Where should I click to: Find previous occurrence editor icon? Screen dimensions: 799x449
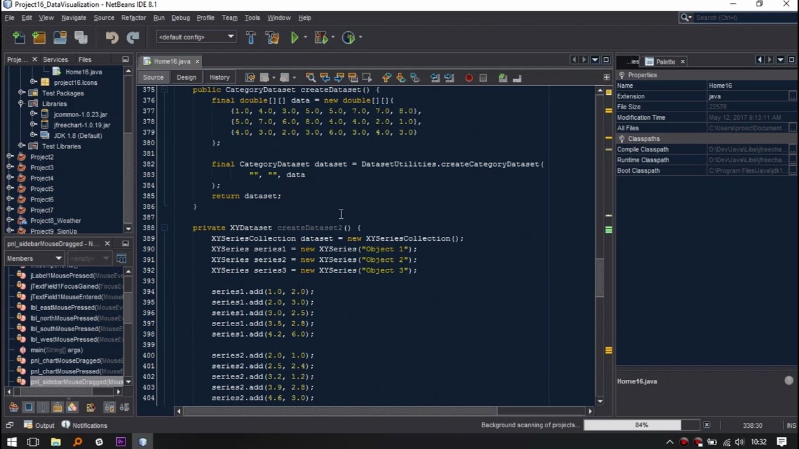coord(325,77)
